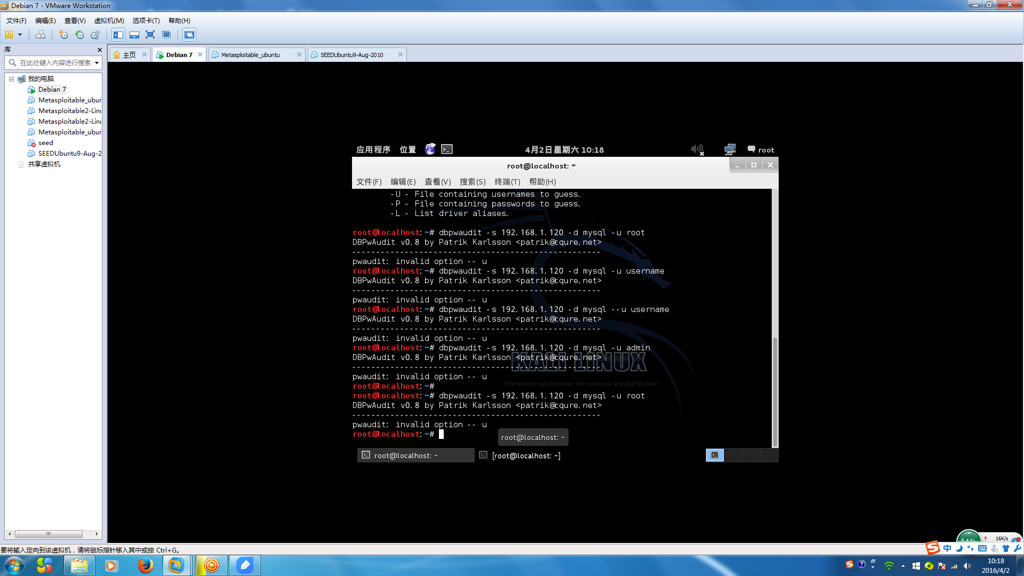The image size is (1024, 576).
Task: Toggle the console view toolbar button
Action: [x=189, y=35]
